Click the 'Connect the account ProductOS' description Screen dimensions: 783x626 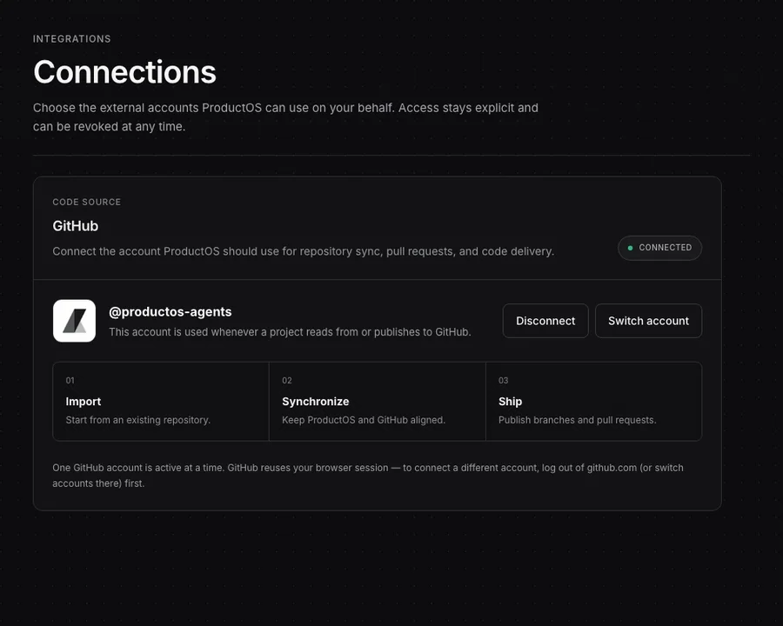tap(303, 251)
